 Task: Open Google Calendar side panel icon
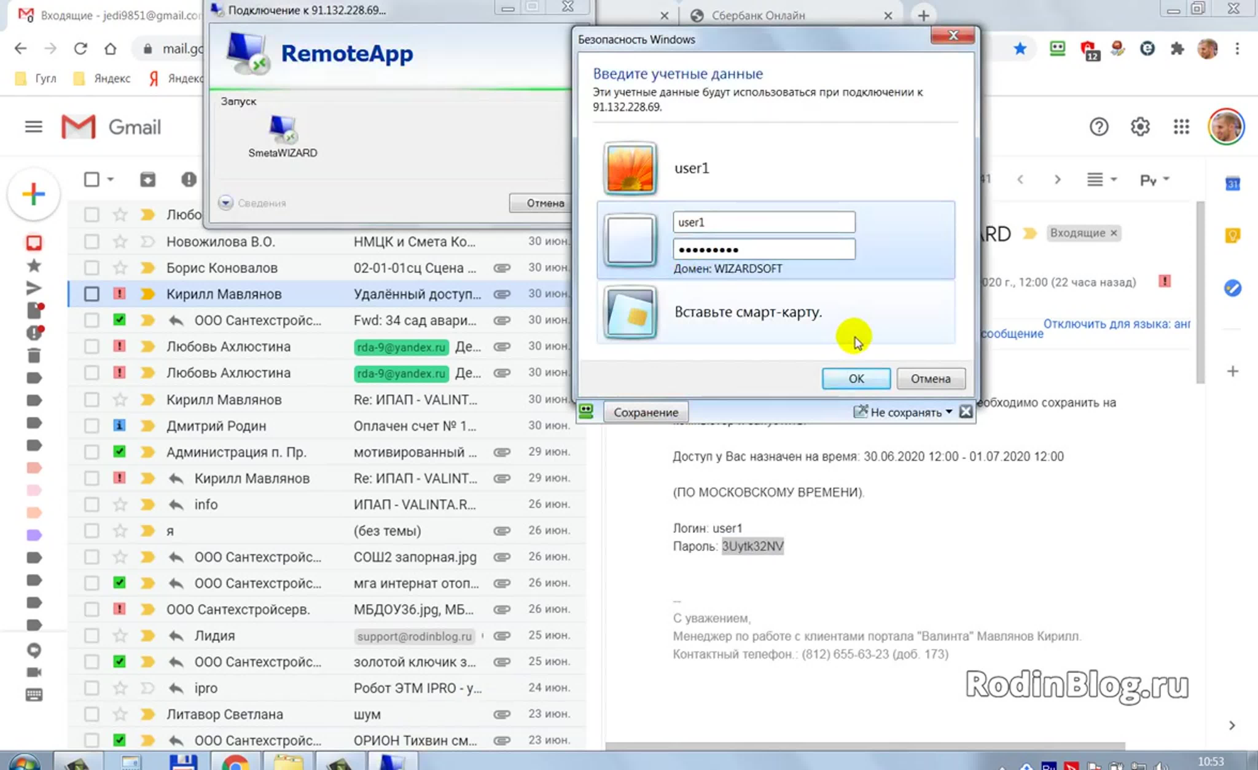pos(1233,184)
